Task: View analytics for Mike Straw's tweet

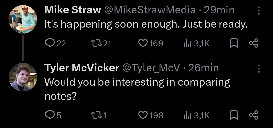Action: [x=187, y=44]
